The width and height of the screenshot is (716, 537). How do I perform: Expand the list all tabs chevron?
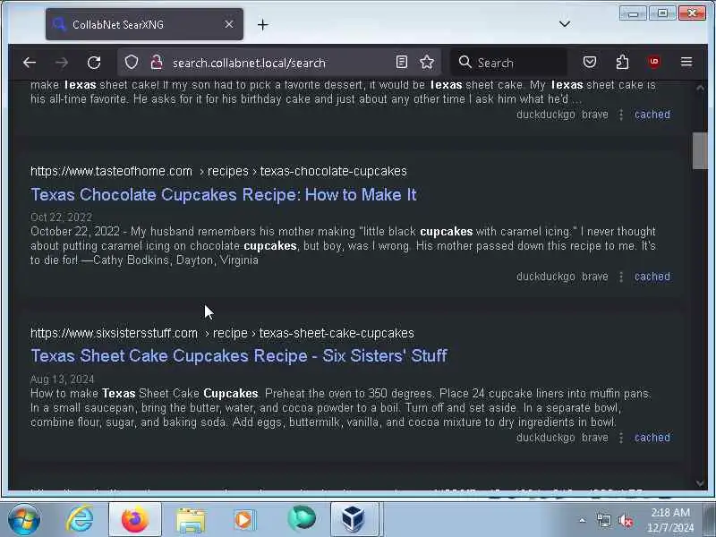coord(565,24)
